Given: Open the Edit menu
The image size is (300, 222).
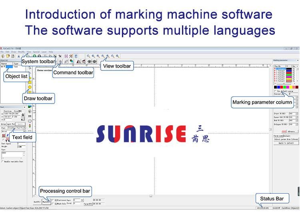Looking at the screenshot, I should click(8, 52).
